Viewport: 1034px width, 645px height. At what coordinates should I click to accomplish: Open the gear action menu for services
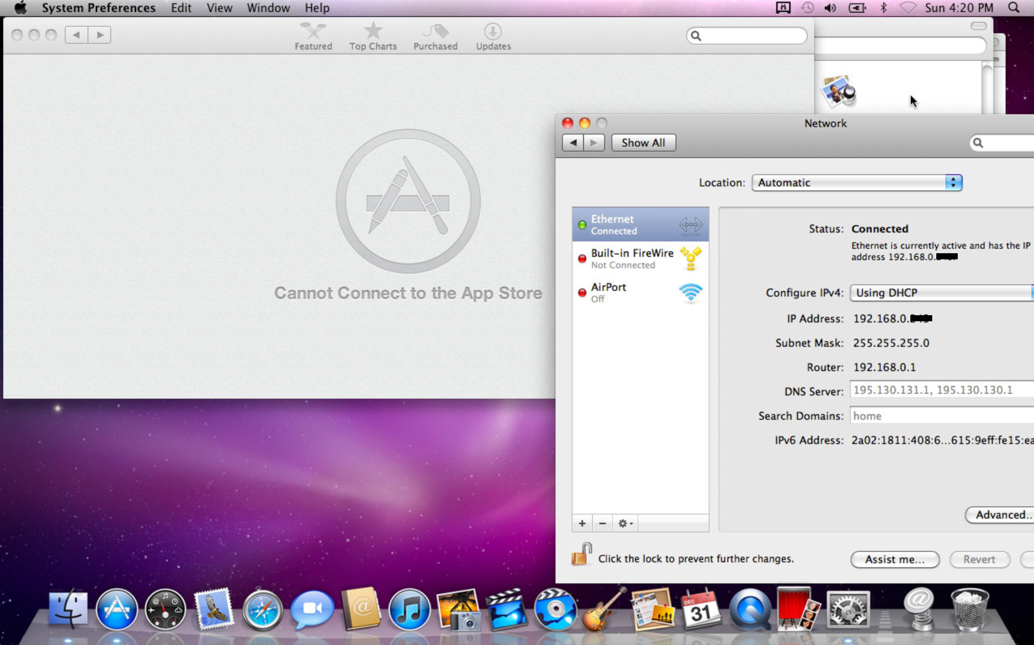tap(624, 523)
